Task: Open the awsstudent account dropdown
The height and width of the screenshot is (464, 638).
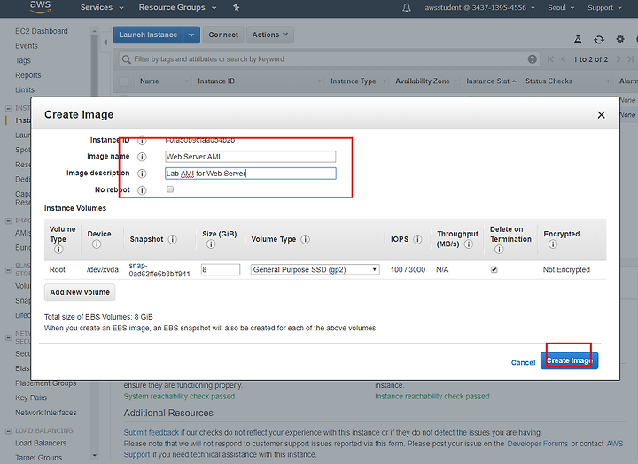Action: coord(479,7)
